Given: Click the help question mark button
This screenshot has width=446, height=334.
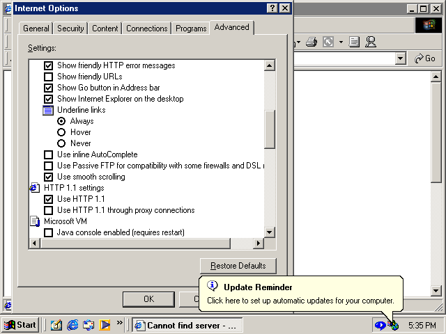Looking at the screenshot, I should pos(272,8).
